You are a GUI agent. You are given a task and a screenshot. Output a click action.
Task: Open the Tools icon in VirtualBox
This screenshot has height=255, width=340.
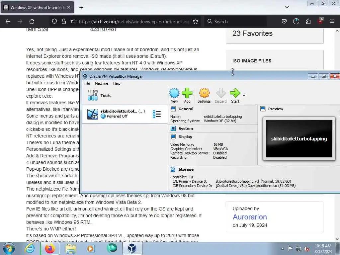coord(93,95)
